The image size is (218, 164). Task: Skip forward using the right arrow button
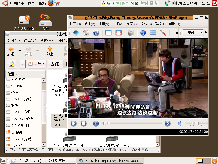[x=167, y=124]
